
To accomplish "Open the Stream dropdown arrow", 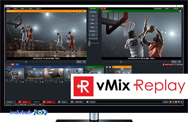I will click(67, 102).
